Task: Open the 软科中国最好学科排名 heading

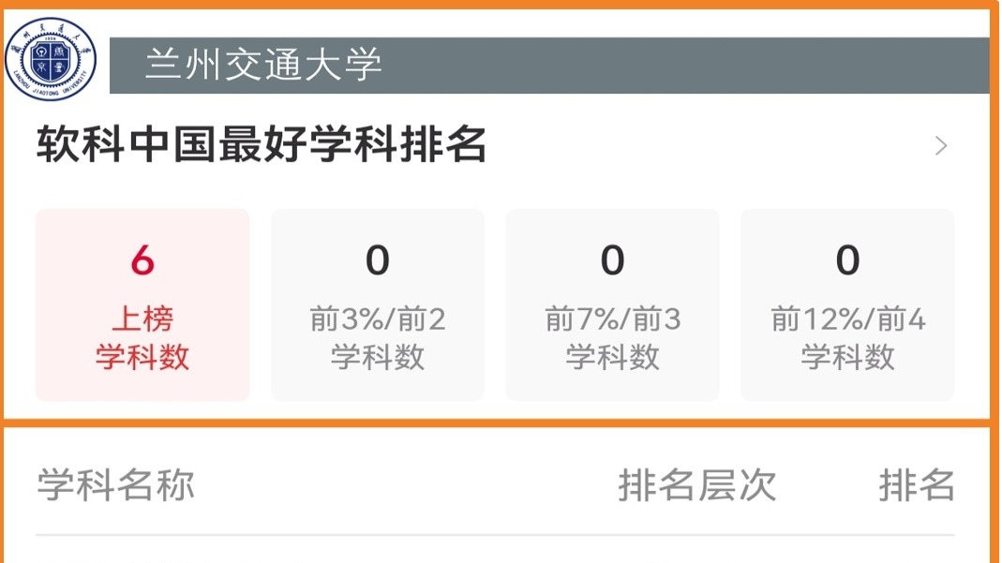Action: pos(262,145)
